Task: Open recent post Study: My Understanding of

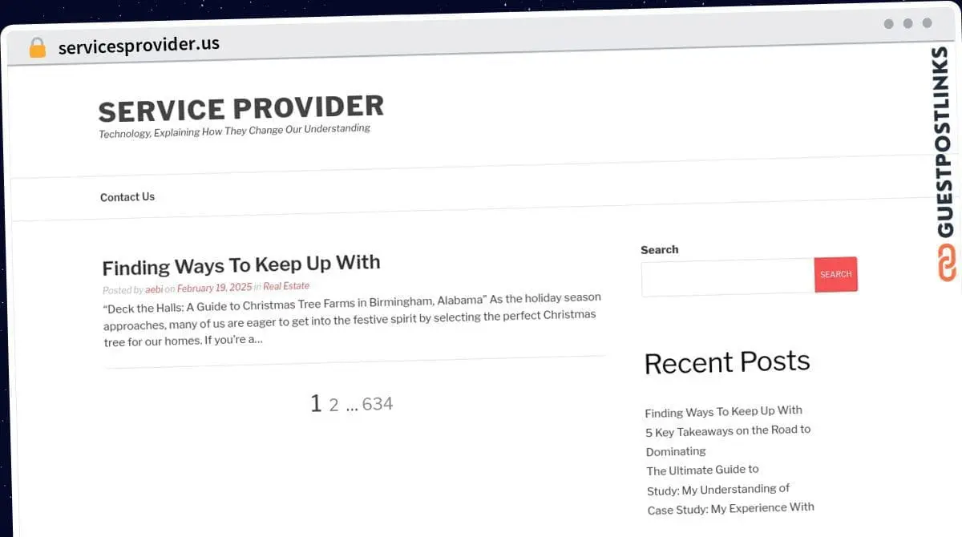Action: click(718, 489)
